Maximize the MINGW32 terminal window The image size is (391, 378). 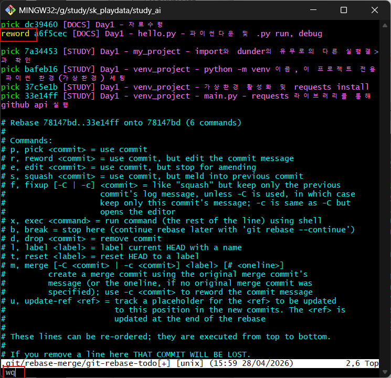pos(344,10)
